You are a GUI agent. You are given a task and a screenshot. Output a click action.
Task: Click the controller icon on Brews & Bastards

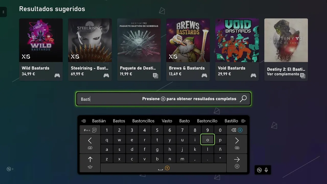[204, 75]
